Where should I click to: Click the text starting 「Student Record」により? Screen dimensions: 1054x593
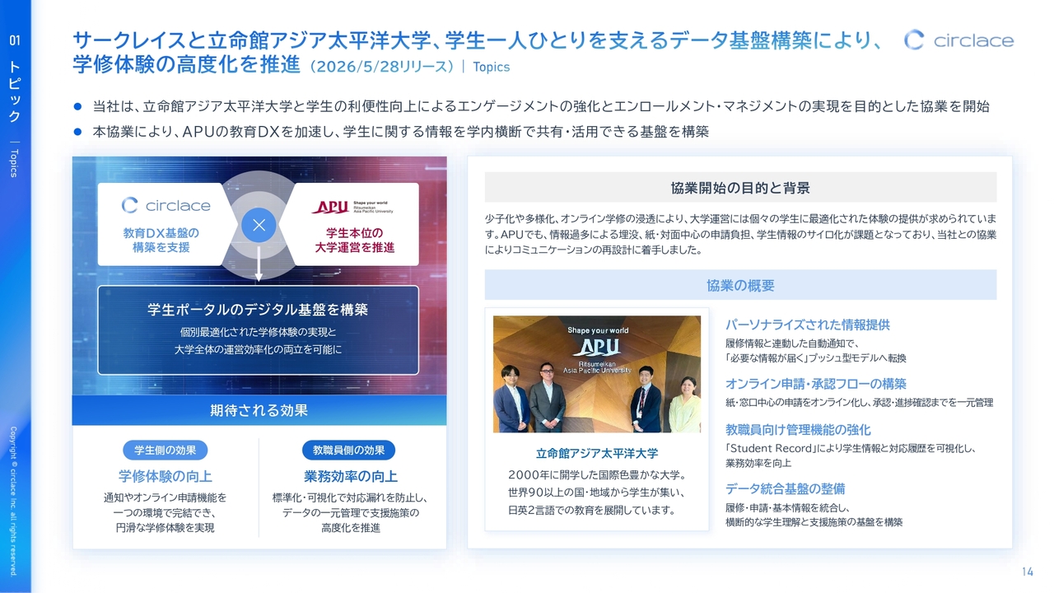coord(851,456)
